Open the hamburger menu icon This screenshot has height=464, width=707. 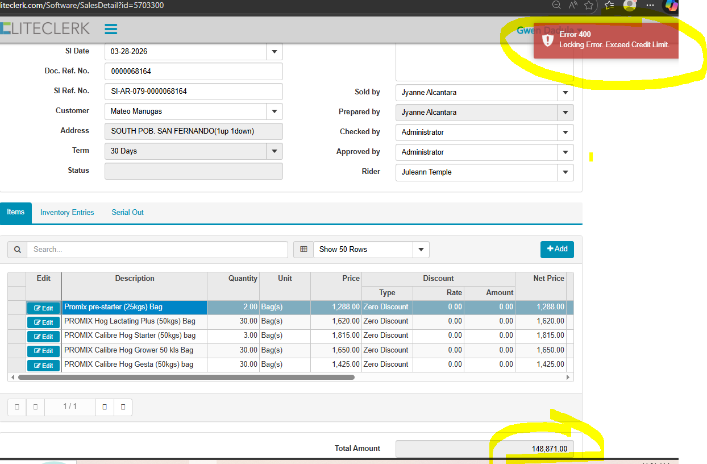coord(111,29)
